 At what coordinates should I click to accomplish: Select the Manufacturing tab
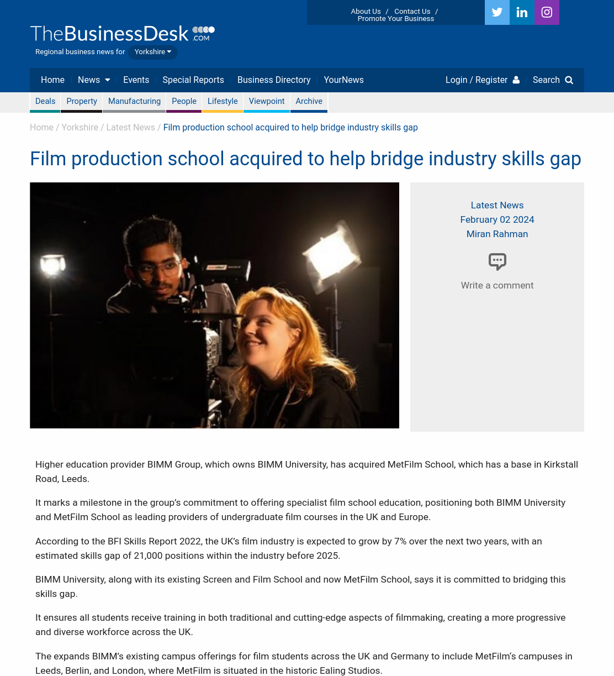pyautogui.click(x=134, y=102)
